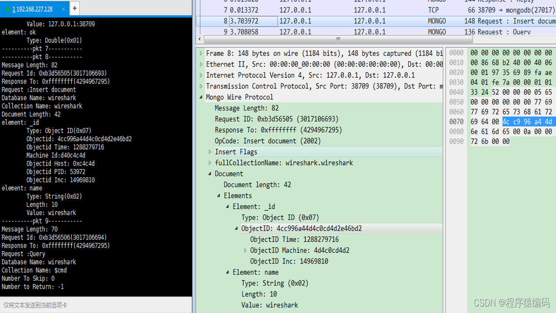Select packet 9 MONGO Query row

(x=376, y=31)
